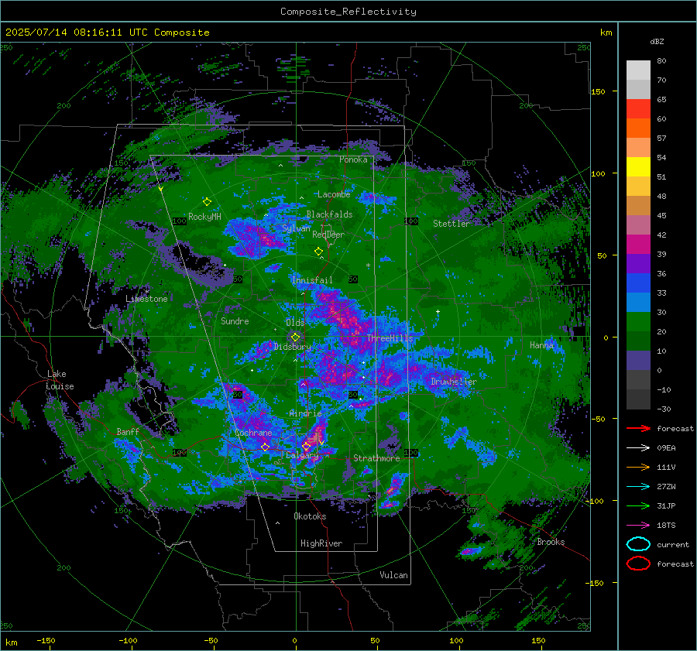Click the yellow diamond marker above RockyMH

pyautogui.click(x=207, y=202)
